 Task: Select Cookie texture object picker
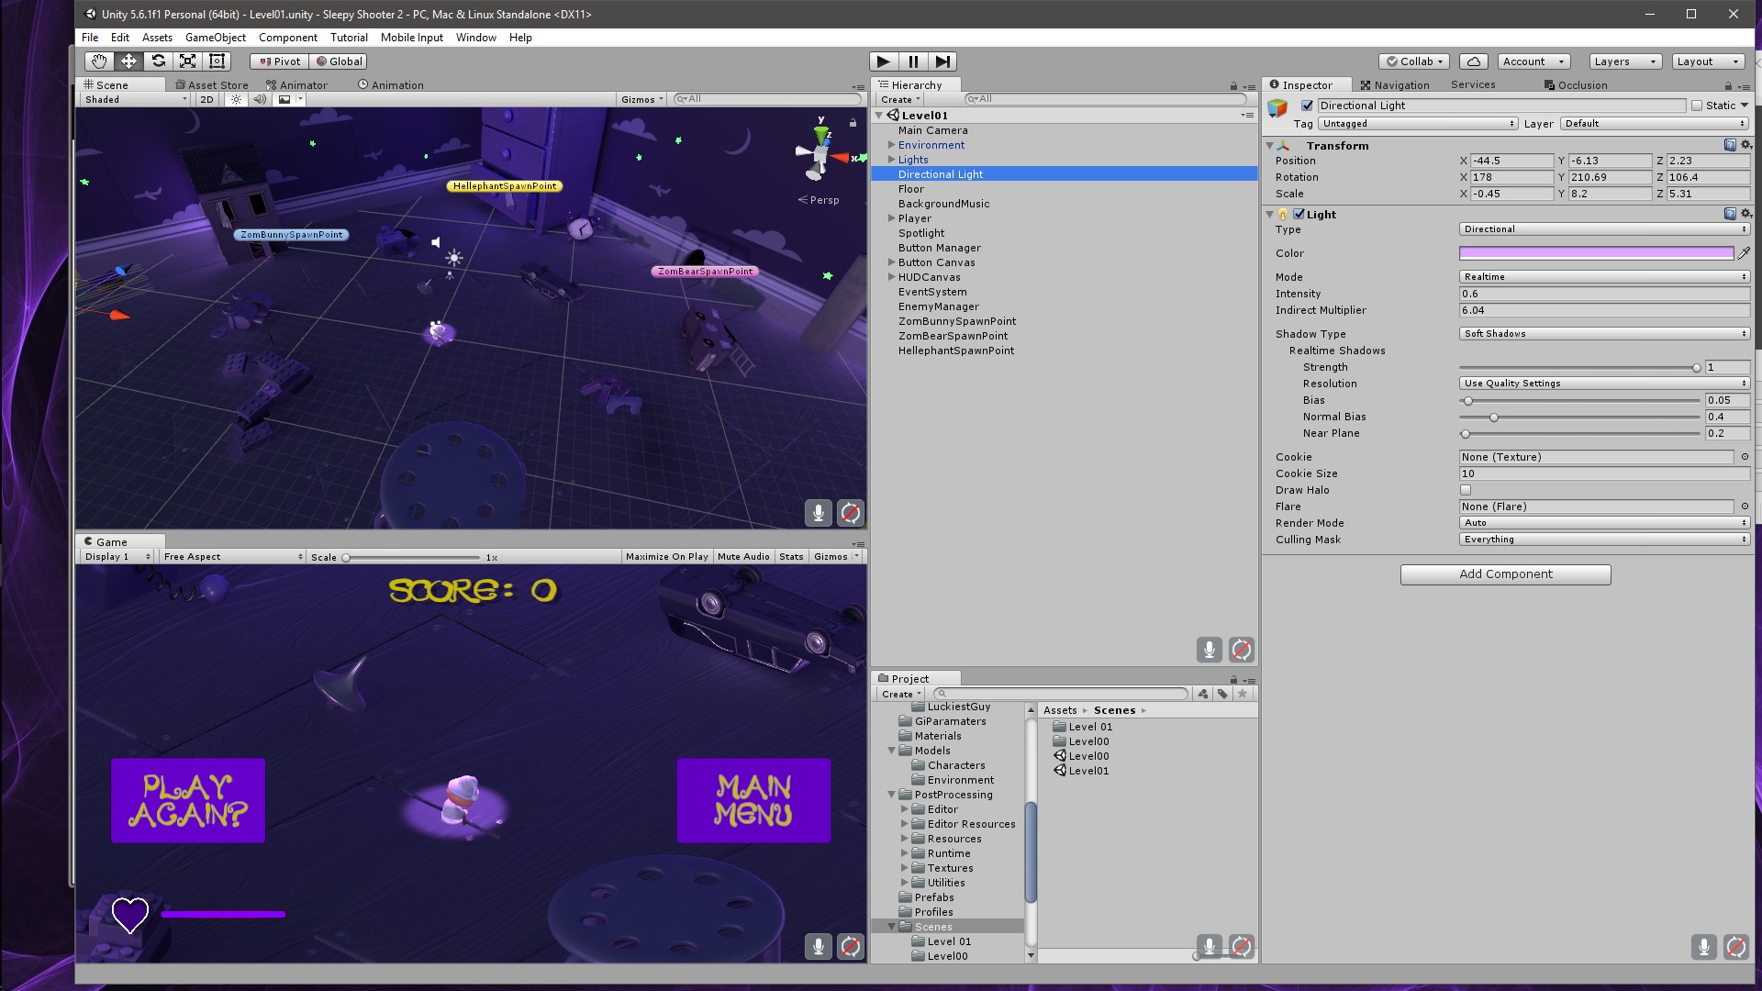click(1745, 457)
